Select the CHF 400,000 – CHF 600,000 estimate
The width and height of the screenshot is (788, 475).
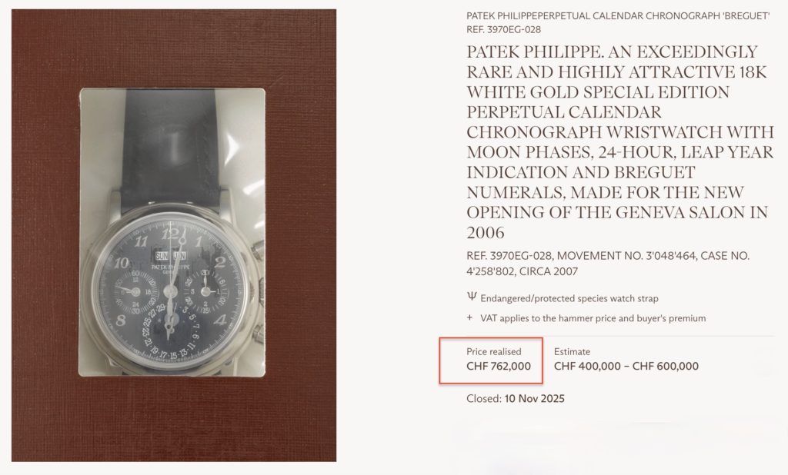click(626, 367)
